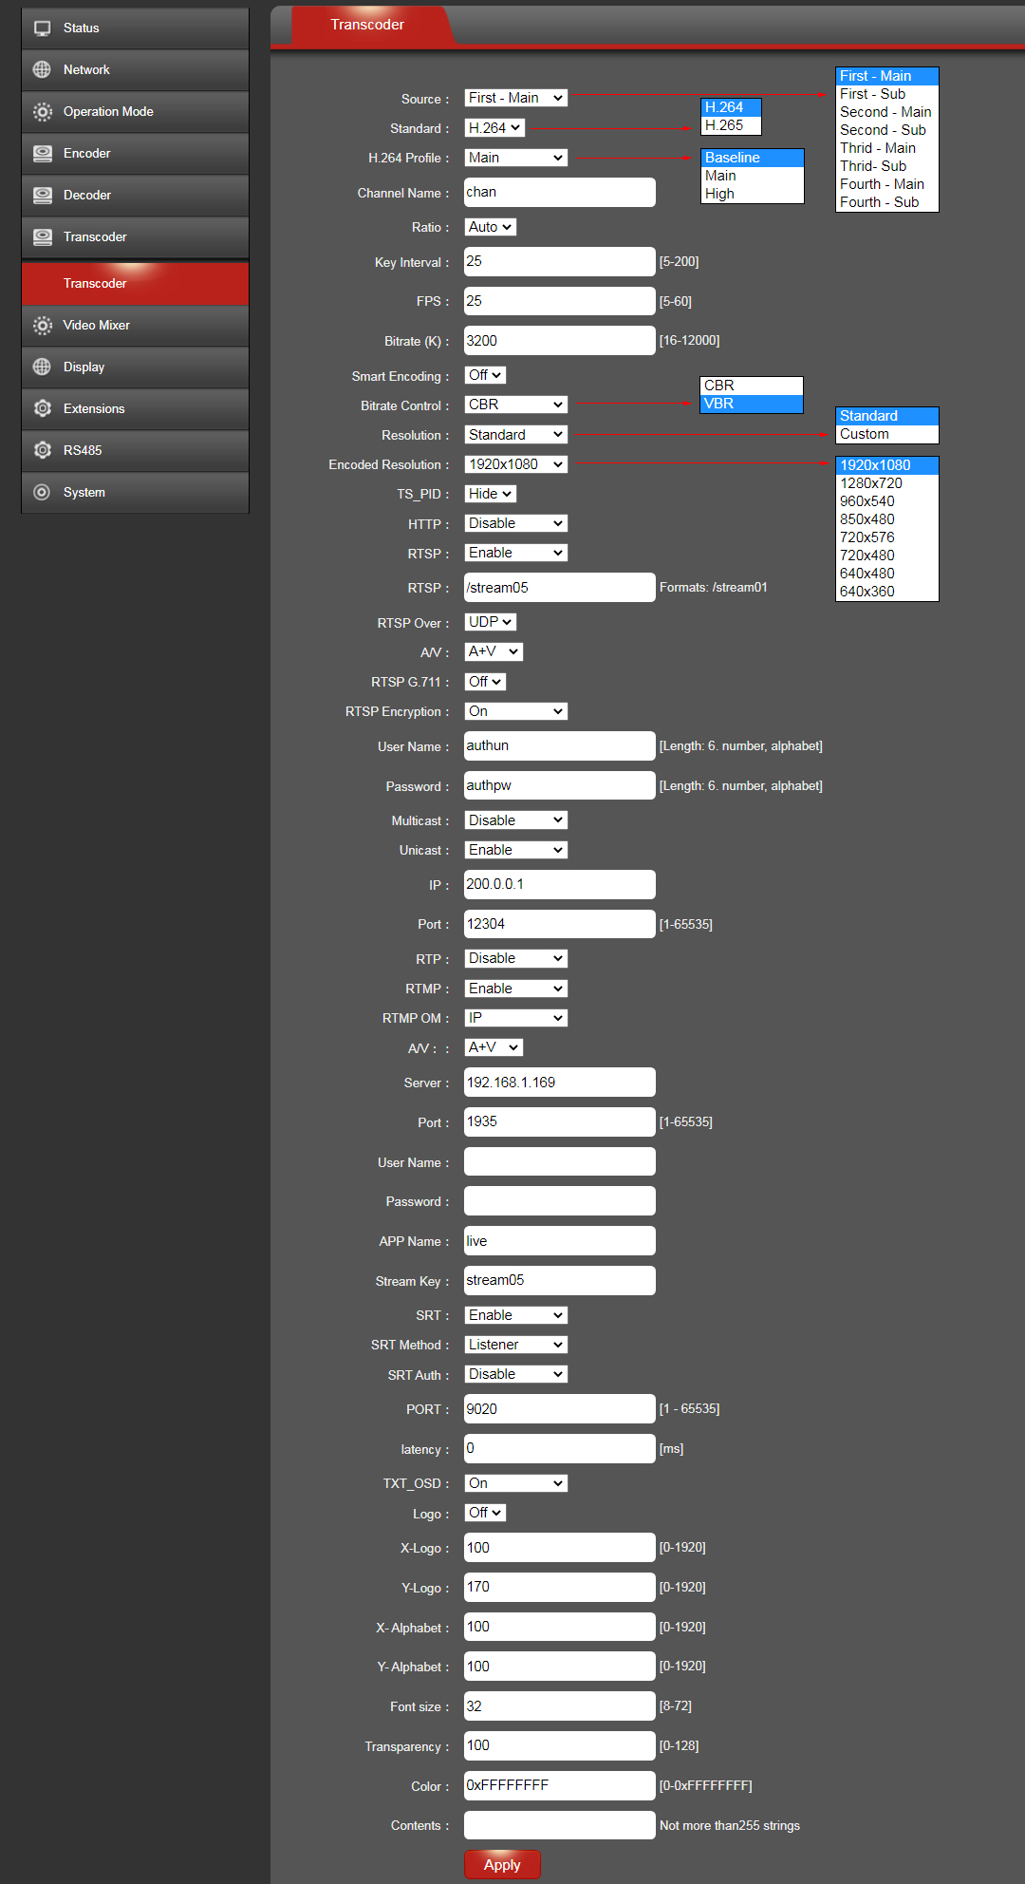Open the Video Mixer menu item
Viewport: 1025px width, 1884px height.
(135, 326)
